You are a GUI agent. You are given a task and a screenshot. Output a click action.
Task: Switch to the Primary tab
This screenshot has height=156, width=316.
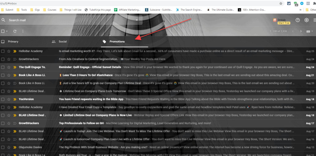tap(13, 42)
